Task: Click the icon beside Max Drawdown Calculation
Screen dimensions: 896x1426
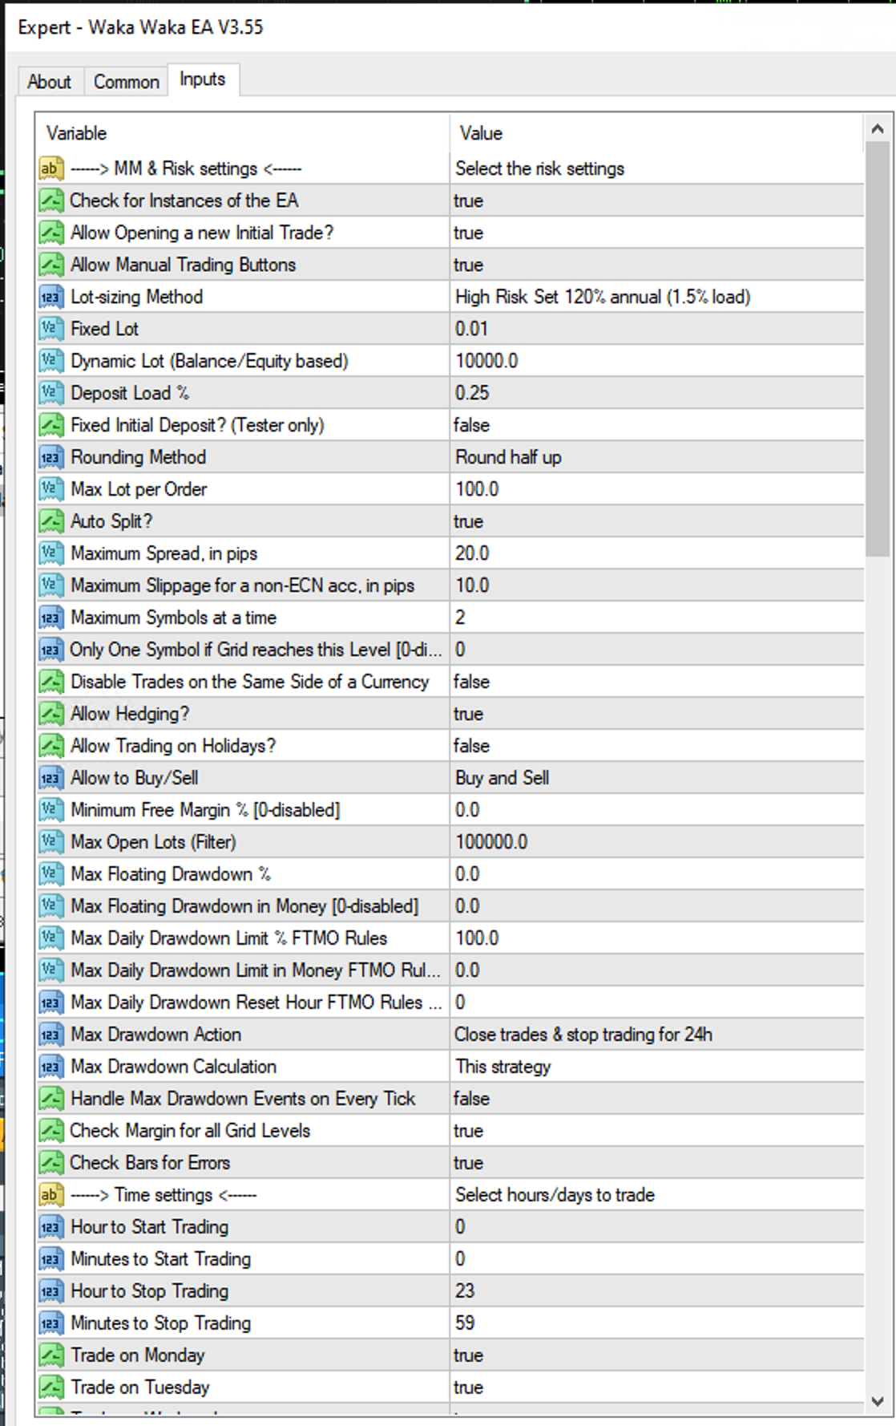Action: coord(50,1067)
